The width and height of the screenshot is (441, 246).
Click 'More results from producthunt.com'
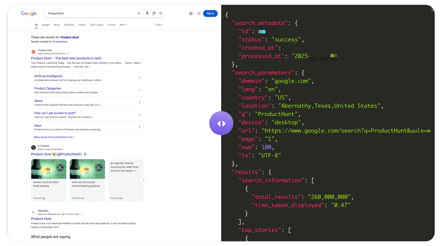pos(54,137)
